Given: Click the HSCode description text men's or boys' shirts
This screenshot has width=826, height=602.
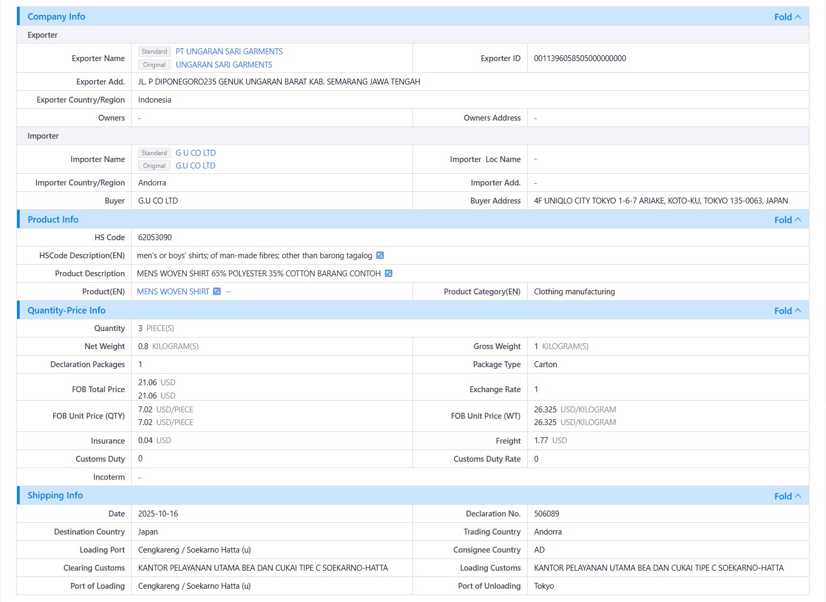Looking at the screenshot, I should coord(255,256).
